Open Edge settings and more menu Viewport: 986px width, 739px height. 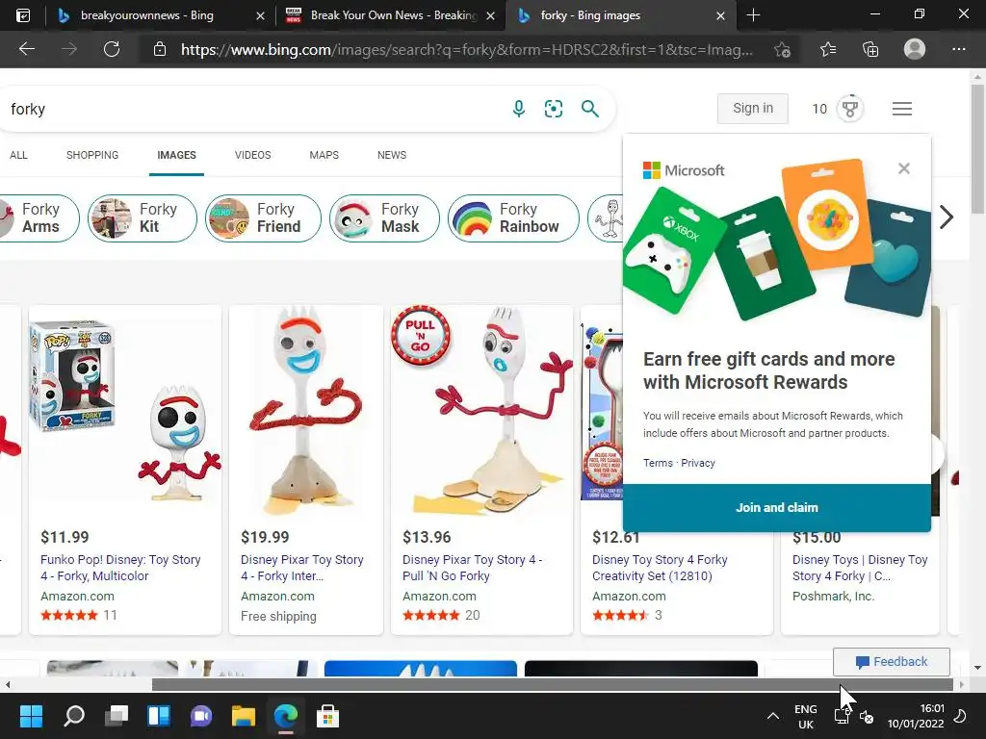(x=958, y=49)
